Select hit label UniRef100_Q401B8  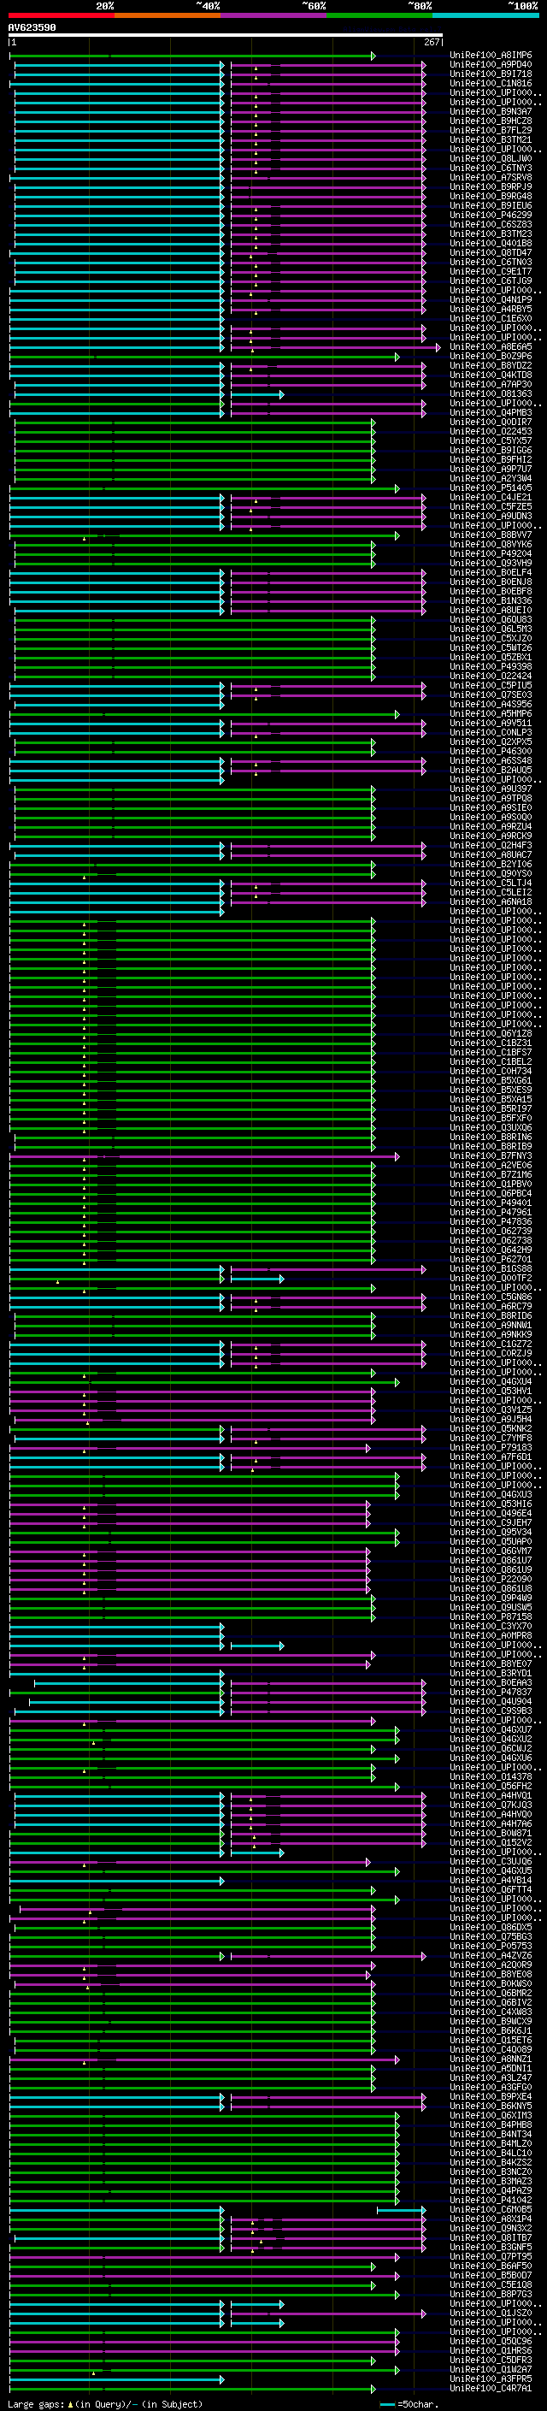click(491, 244)
